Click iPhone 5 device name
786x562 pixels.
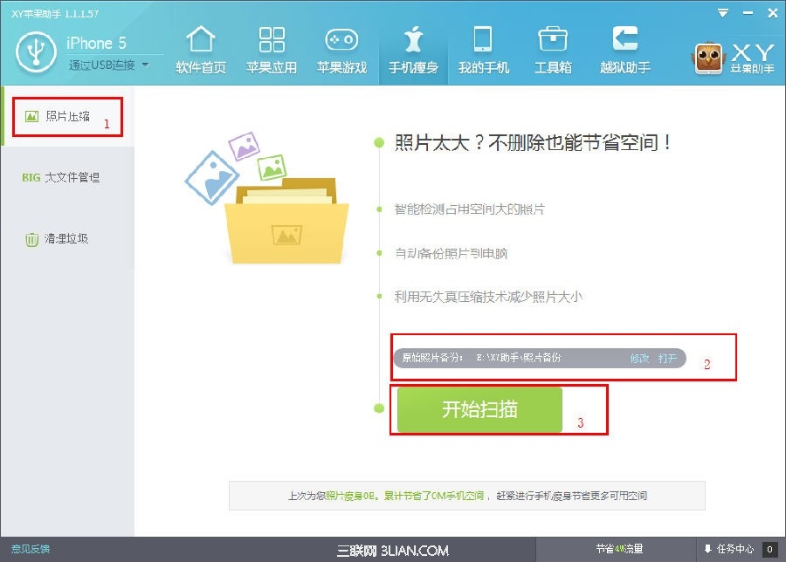(x=96, y=43)
